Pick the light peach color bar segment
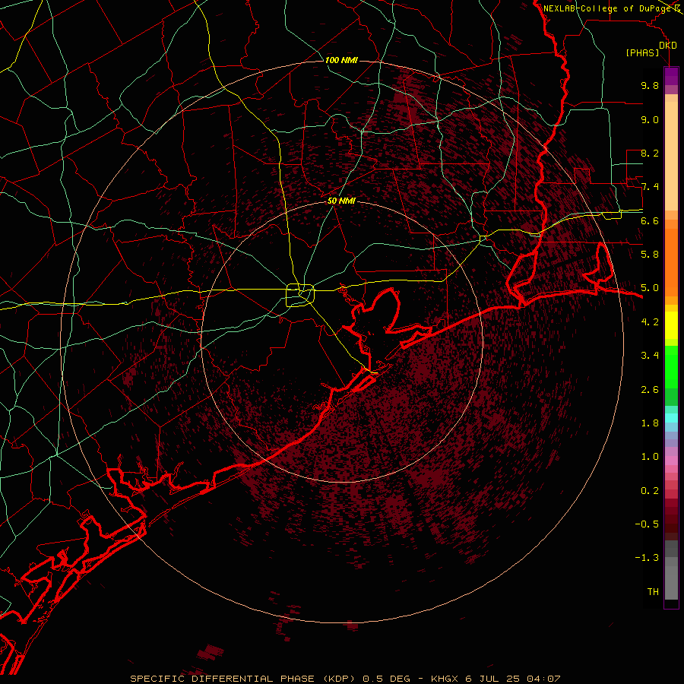The width and height of the screenshot is (684, 684). click(x=671, y=156)
